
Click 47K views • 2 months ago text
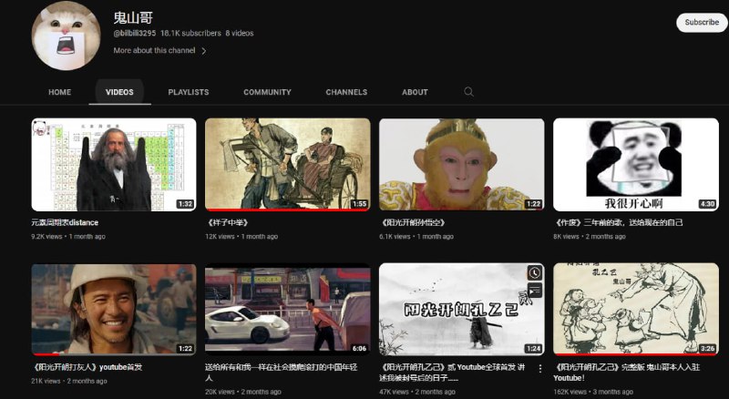click(417, 392)
